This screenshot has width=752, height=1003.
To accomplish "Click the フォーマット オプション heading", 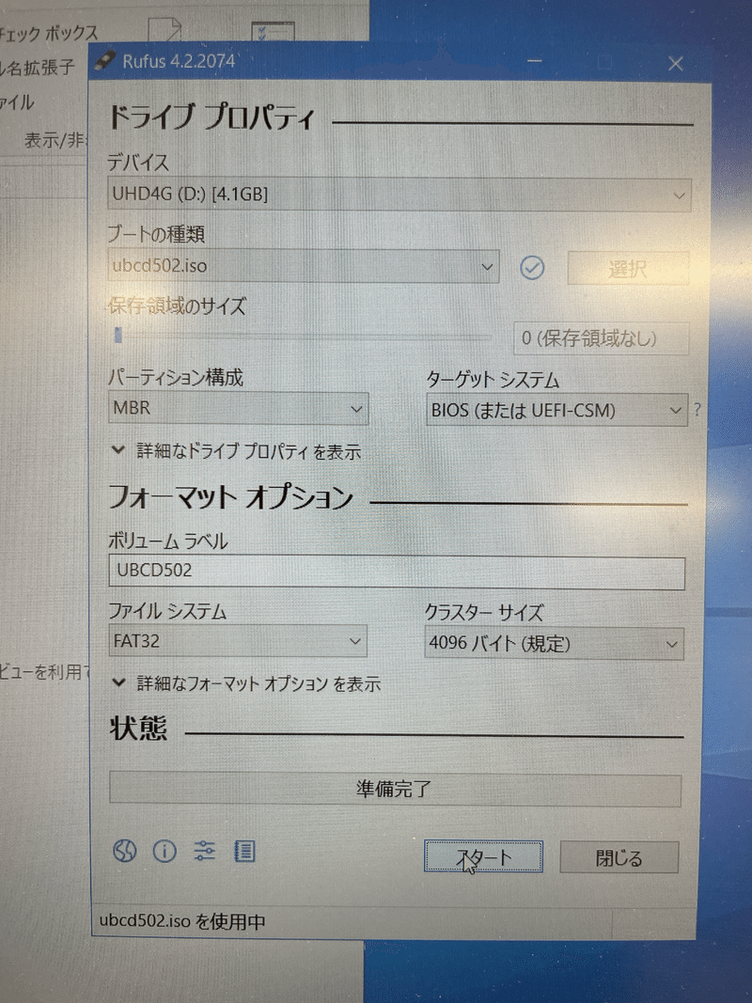I will [231, 496].
